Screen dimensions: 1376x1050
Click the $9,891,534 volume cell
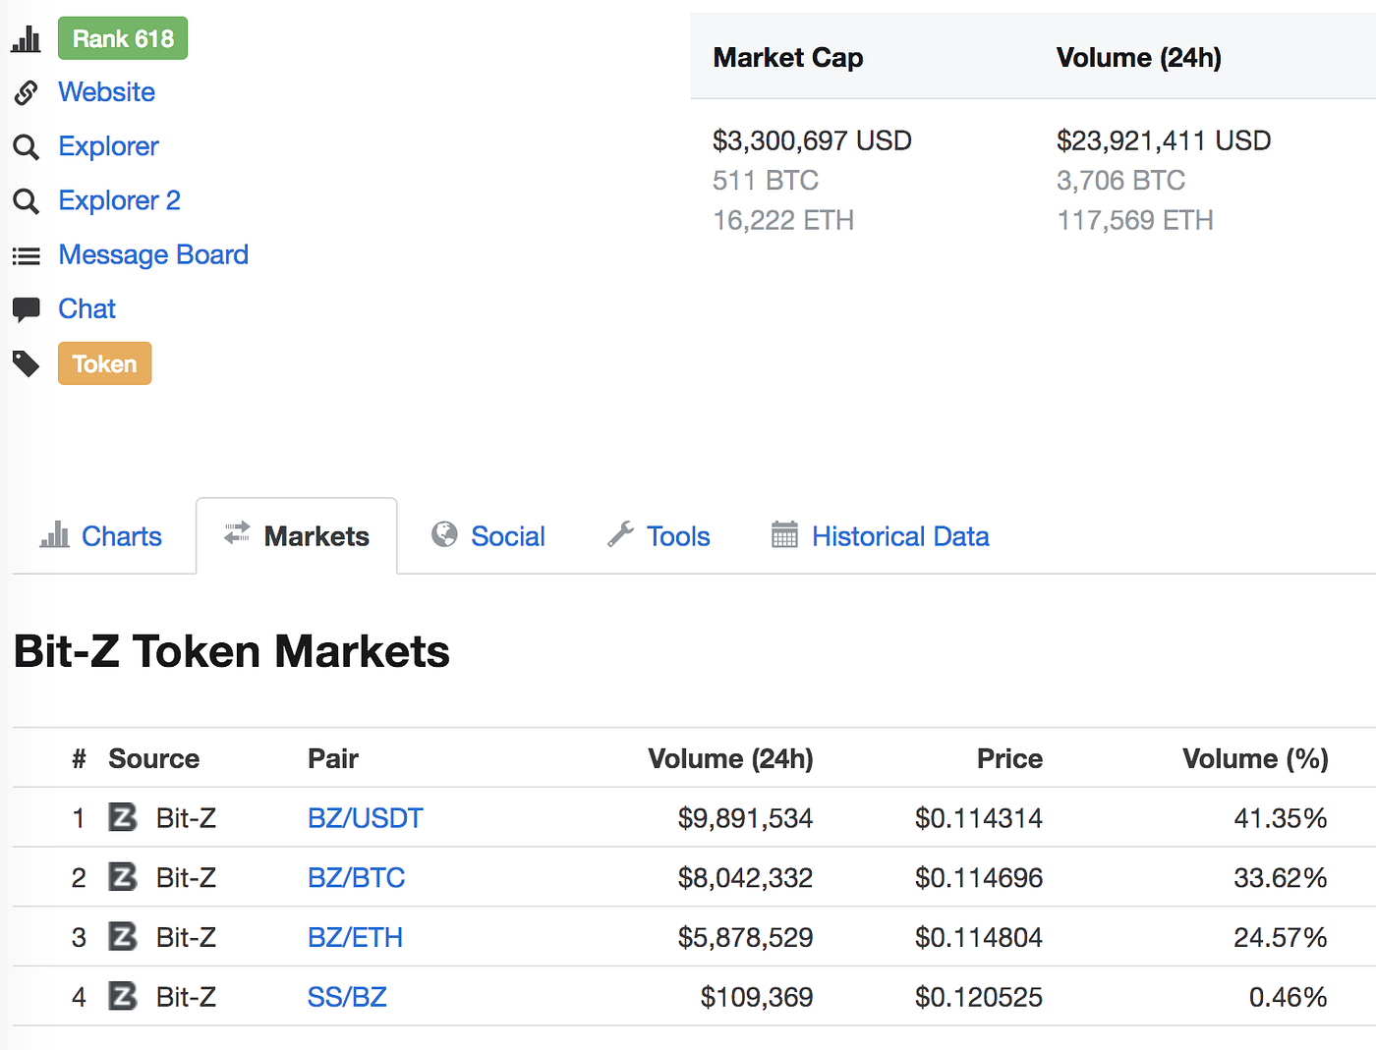745,818
